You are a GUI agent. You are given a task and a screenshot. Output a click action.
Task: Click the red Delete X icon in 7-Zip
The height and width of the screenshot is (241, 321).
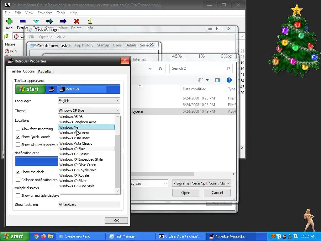76,21
